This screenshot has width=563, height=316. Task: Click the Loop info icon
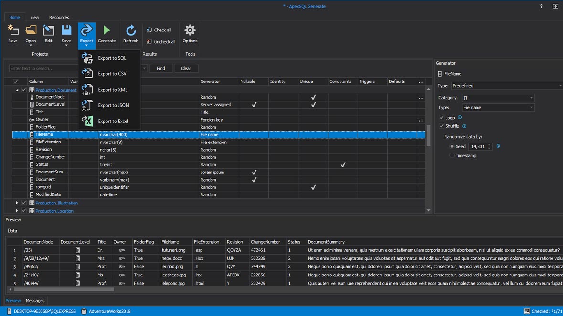(460, 117)
